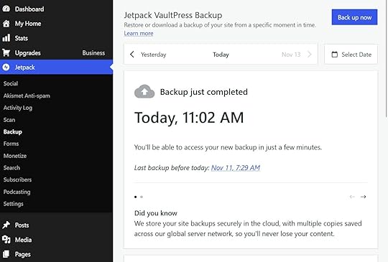Open Social under Jetpack

[11, 83]
